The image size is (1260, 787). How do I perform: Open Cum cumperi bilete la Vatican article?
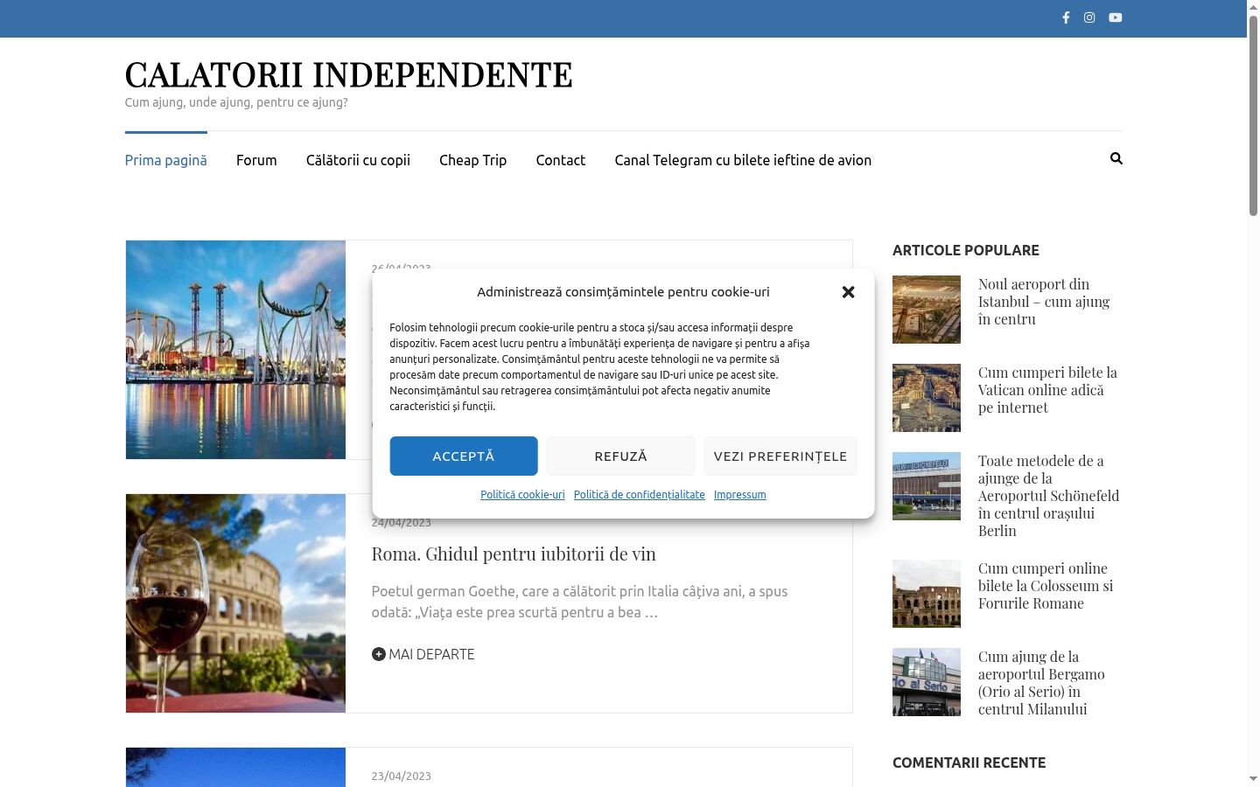[1047, 390]
